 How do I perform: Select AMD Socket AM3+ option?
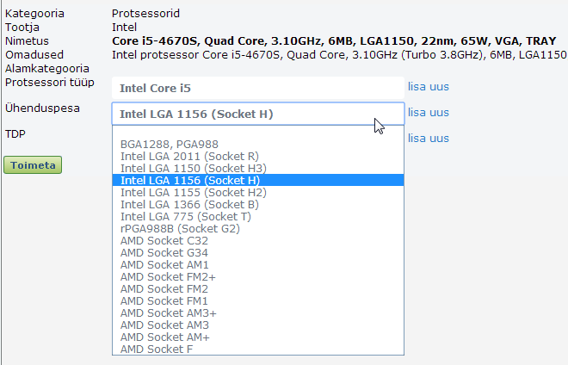pos(258,312)
